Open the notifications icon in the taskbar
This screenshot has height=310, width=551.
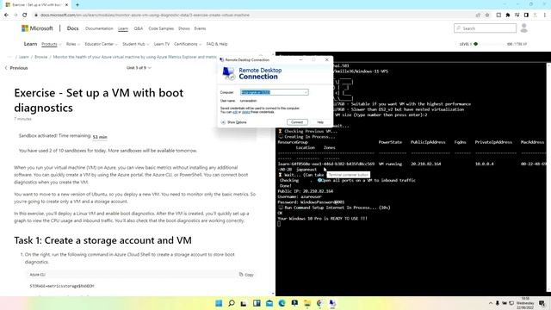tap(542, 303)
